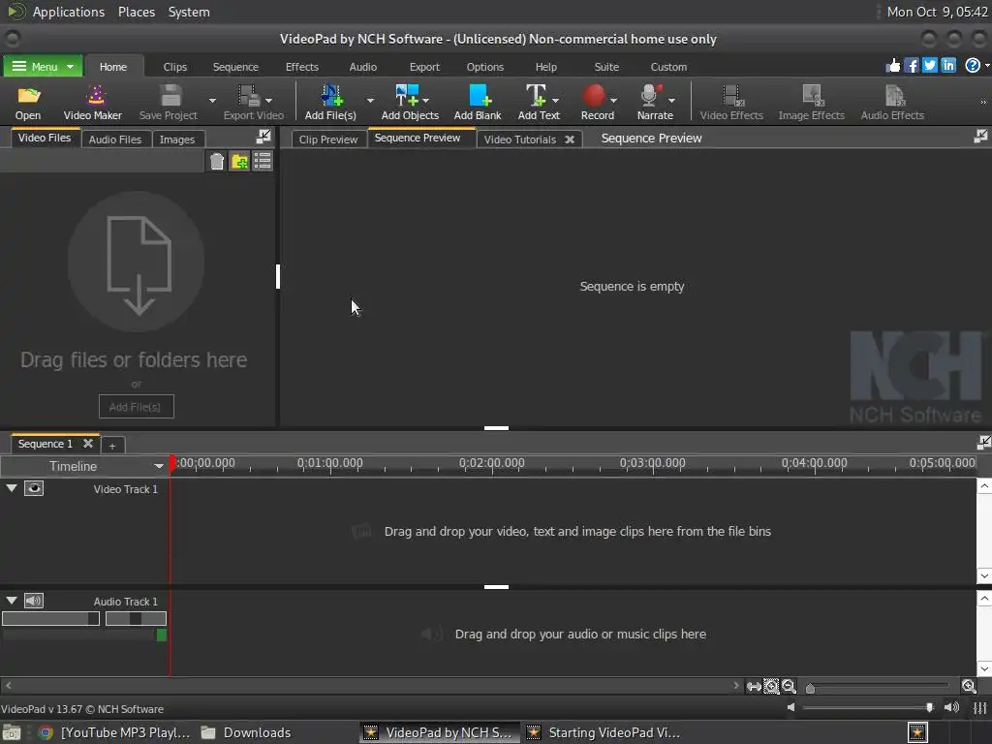Expand the Add Text dropdown arrow
Image resolution: width=992 pixels, height=744 pixels.
[555, 100]
